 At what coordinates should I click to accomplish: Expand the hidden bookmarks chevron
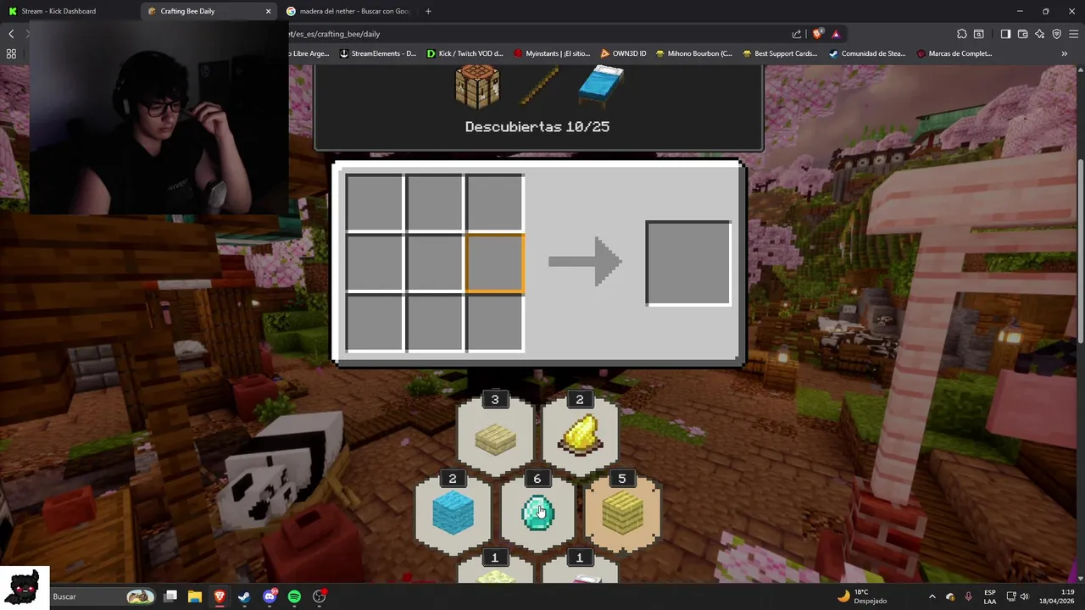click(x=1065, y=53)
